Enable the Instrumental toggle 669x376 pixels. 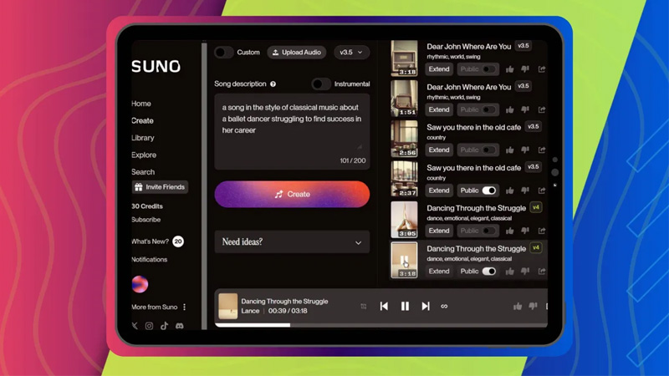pyautogui.click(x=320, y=84)
